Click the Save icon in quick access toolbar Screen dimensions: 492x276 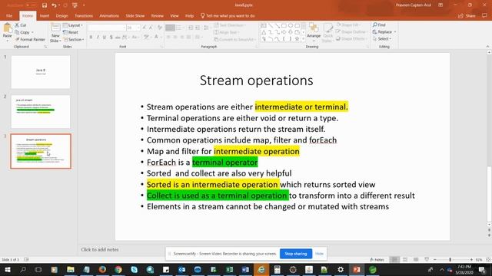tap(45, 5)
